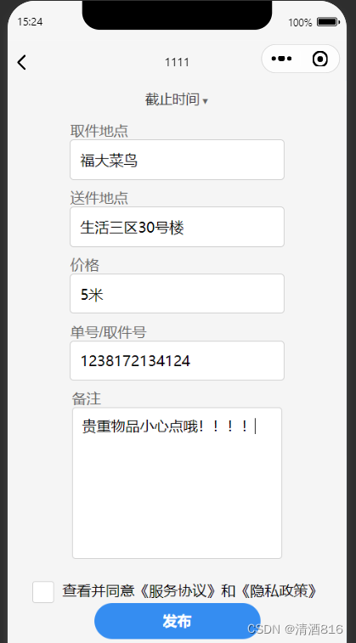Click the small triangle beside 截止时间
This screenshot has height=643, width=356.
click(206, 101)
